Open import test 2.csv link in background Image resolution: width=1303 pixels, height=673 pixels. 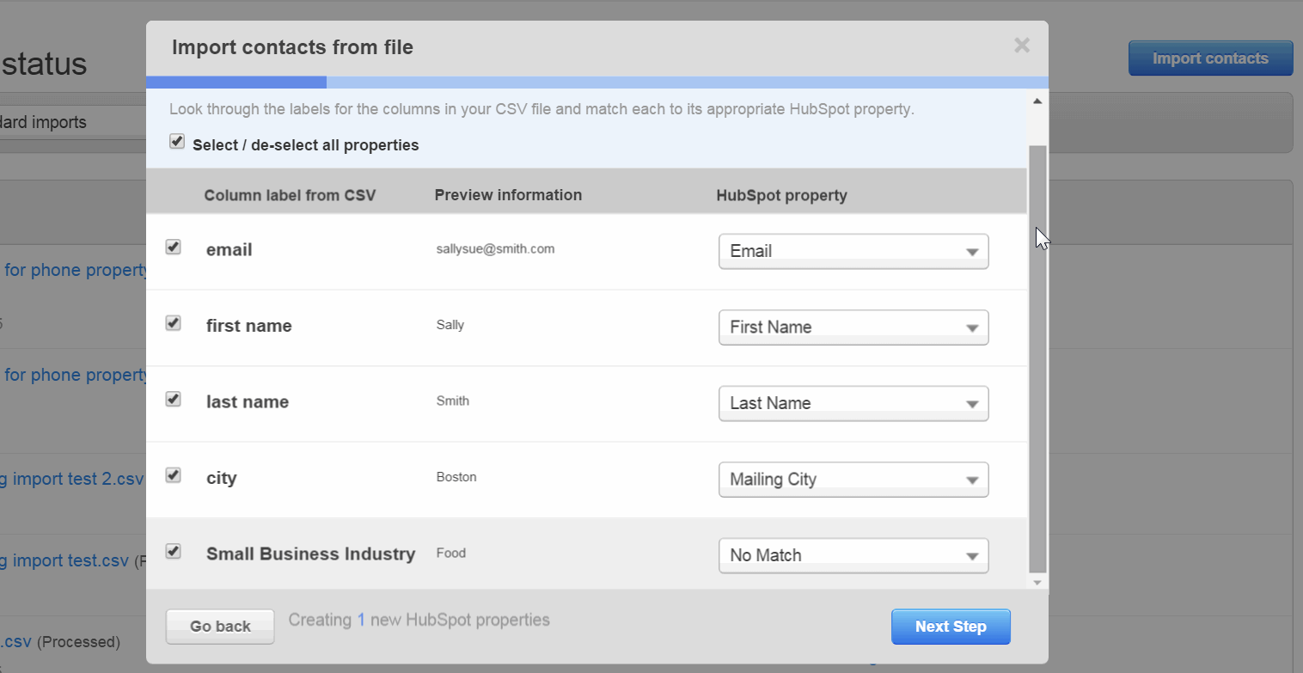click(x=72, y=480)
